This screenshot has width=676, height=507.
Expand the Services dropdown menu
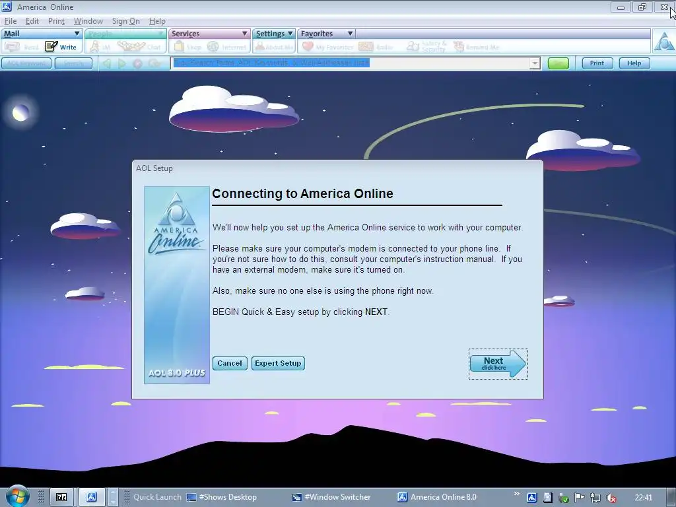(244, 34)
